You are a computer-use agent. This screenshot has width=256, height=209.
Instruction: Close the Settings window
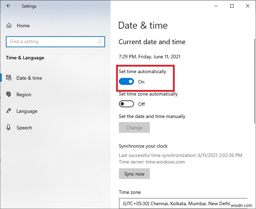[x=248, y=6]
